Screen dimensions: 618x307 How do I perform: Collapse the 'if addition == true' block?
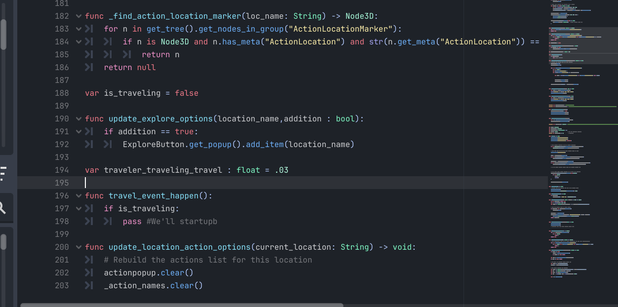pyautogui.click(x=78, y=132)
